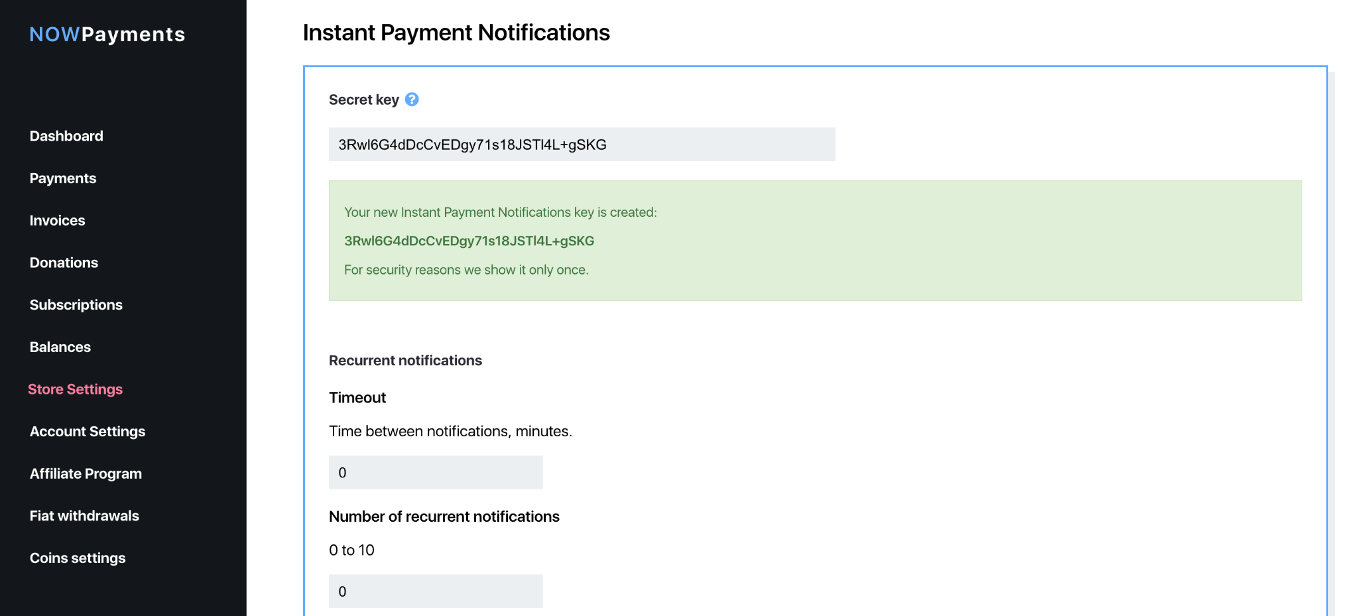
Task: Go to Affiliate Program
Action: pos(86,473)
